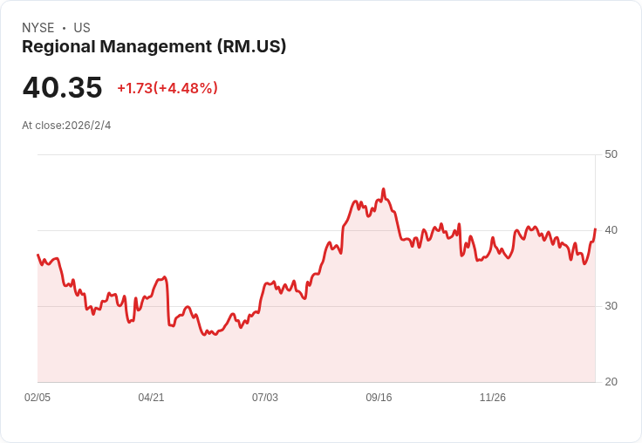This screenshot has width=642, height=443.
Task: Click the At close:2026/2/4 timestamp
Action: [66, 126]
